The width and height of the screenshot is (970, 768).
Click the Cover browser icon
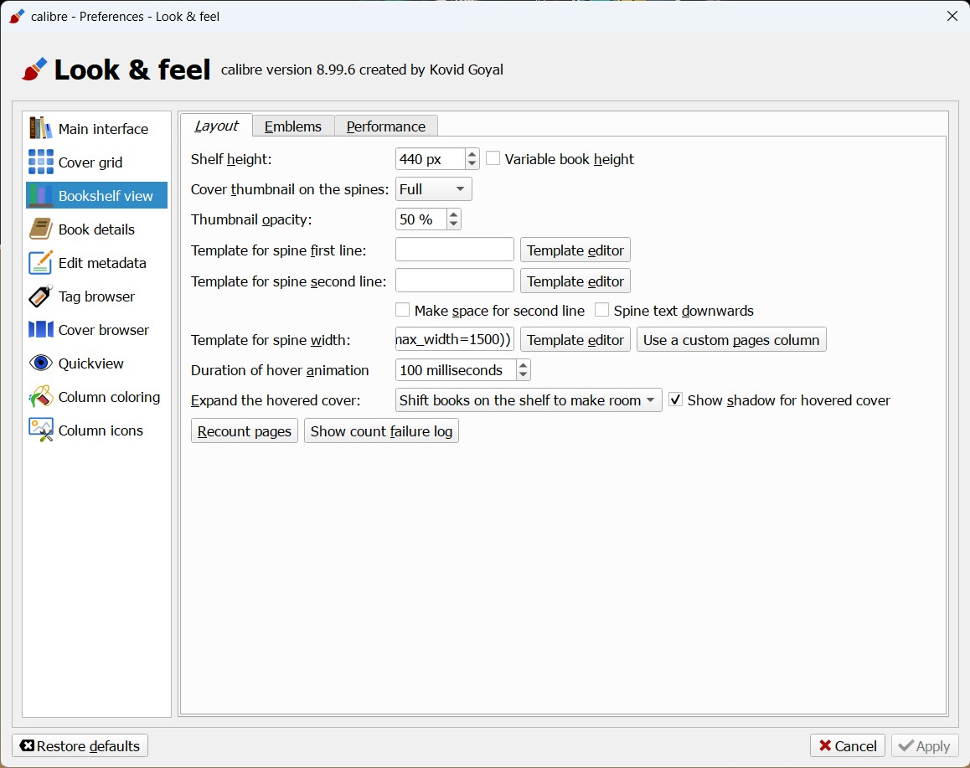coord(41,330)
